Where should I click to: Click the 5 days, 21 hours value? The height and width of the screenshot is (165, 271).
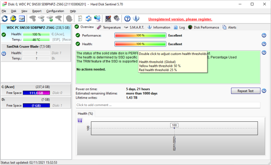click(x=138, y=89)
